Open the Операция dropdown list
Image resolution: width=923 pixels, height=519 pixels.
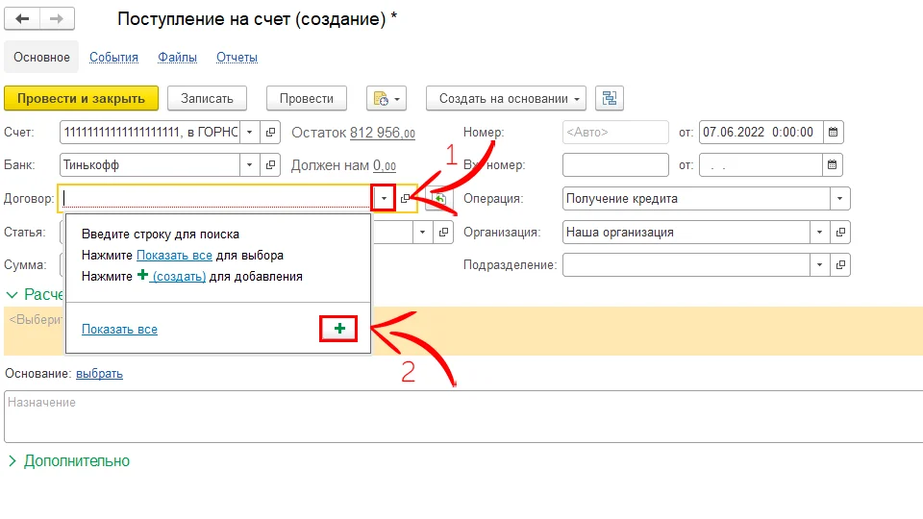click(x=841, y=198)
